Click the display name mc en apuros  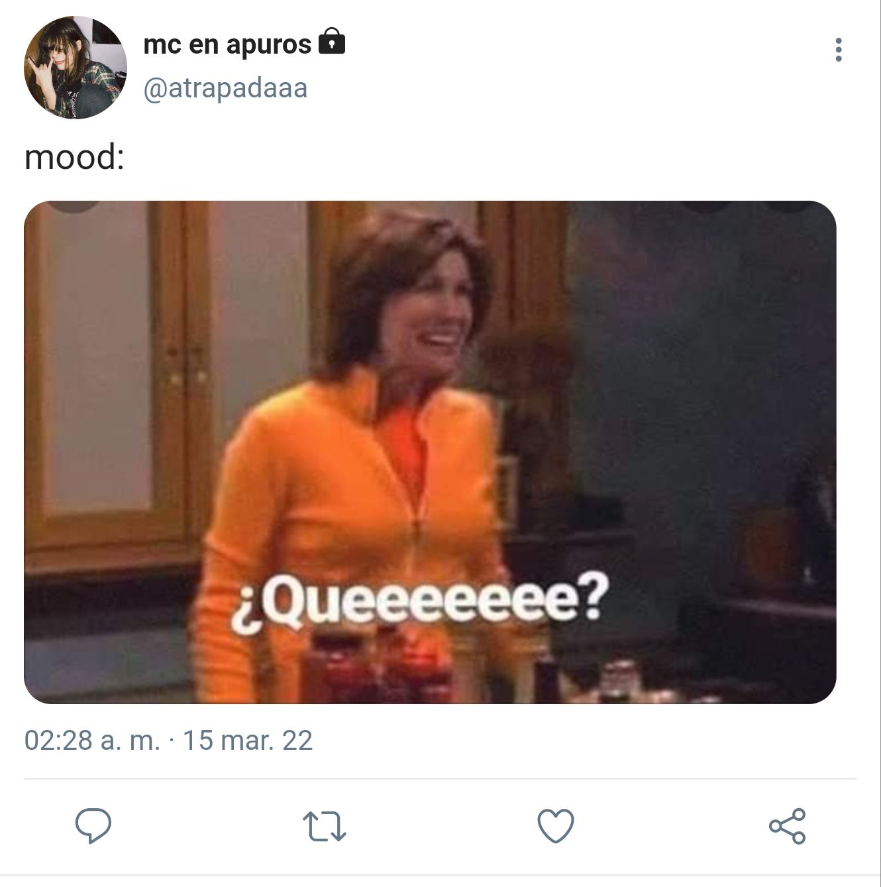click(x=227, y=44)
